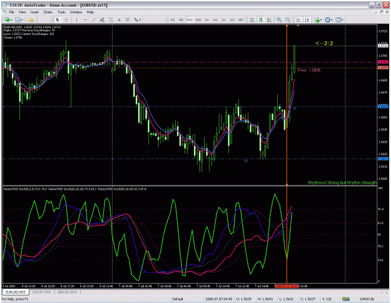Click the Rhythm=2 Strong Bull text
391x303 pixels.
[x=342, y=183]
